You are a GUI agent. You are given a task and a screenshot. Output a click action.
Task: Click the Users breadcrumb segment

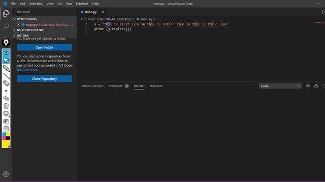[91, 19]
